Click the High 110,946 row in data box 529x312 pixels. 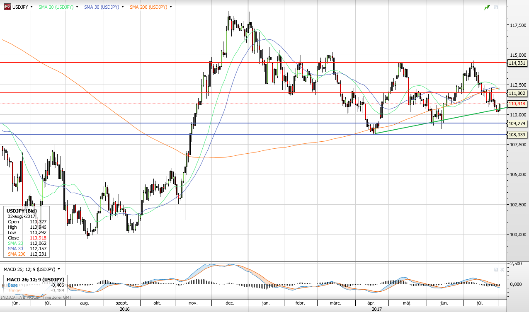click(27, 227)
